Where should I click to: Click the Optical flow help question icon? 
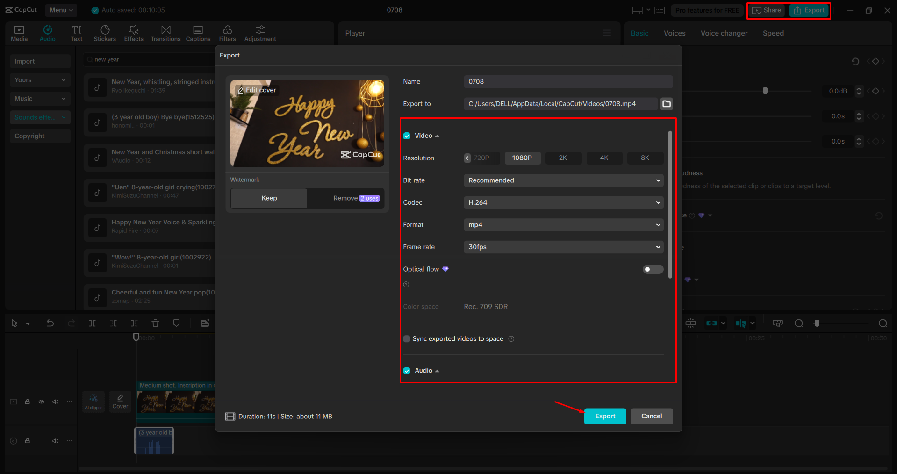point(406,285)
